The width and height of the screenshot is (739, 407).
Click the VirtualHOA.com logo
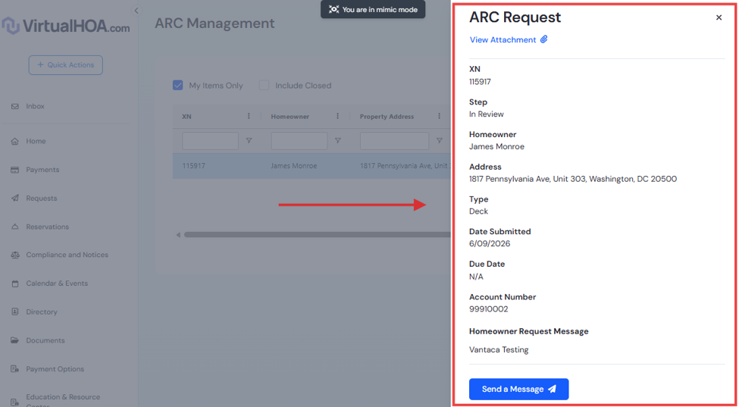[65, 27]
